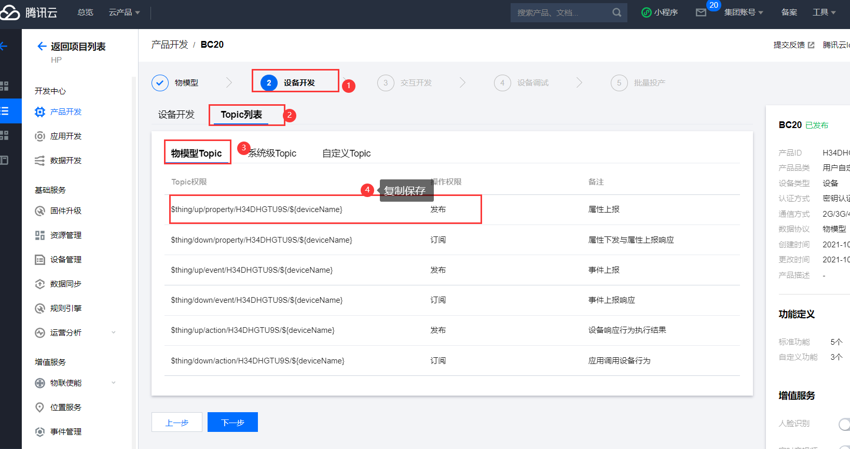Click the $thing/down/event topic cell

click(x=257, y=300)
